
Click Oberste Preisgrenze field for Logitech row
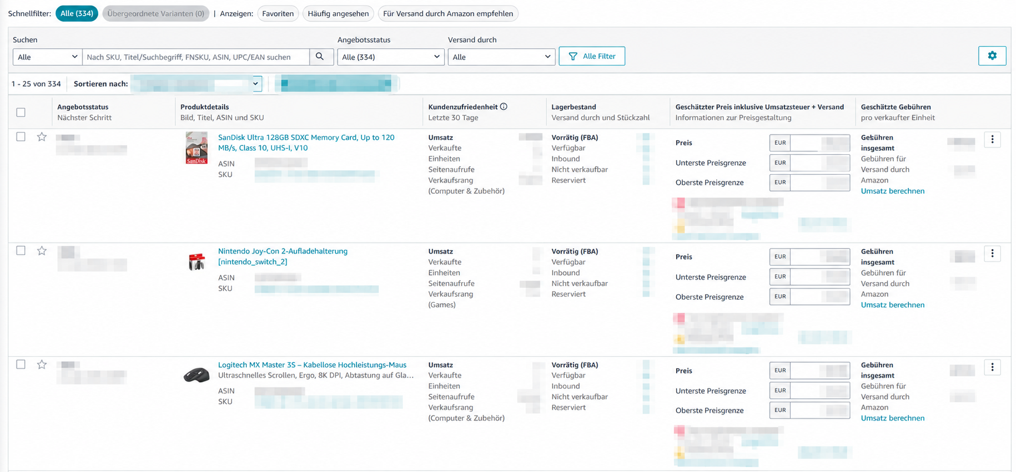click(820, 410)
